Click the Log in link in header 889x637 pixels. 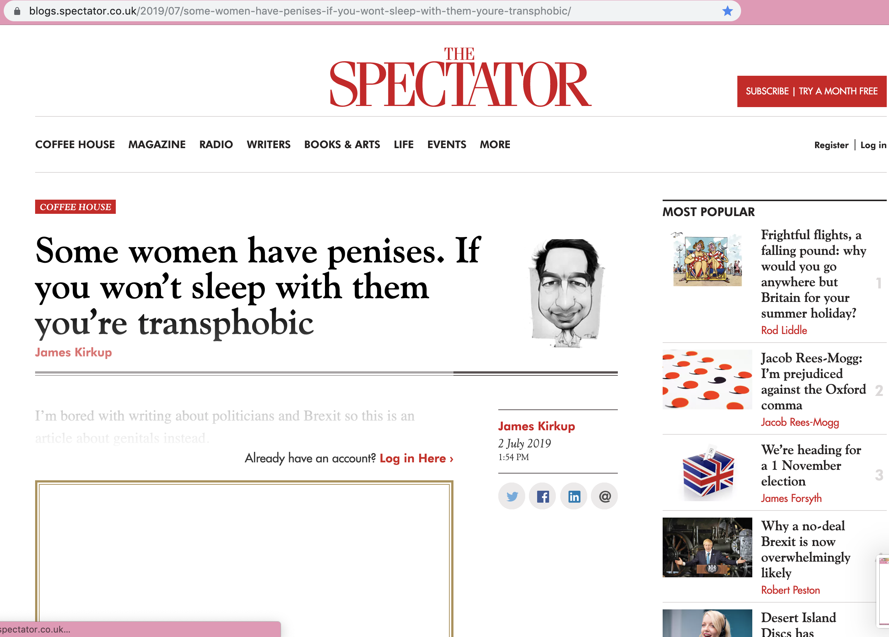(x=873, y=145)
